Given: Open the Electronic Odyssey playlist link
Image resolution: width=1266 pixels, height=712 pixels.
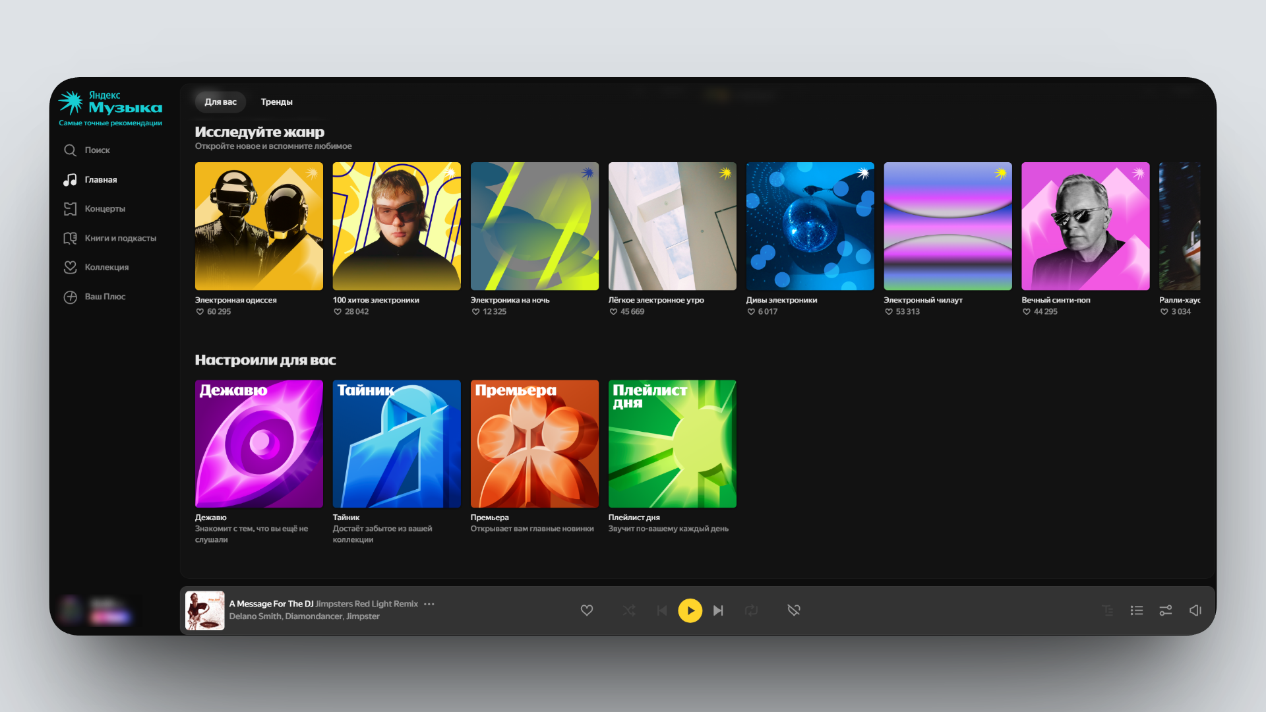Looking at the screenshot, I should point(235,300).
